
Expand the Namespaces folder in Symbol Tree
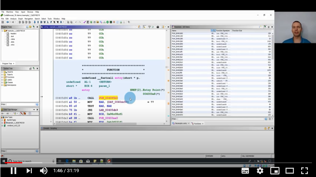point(2,85)
